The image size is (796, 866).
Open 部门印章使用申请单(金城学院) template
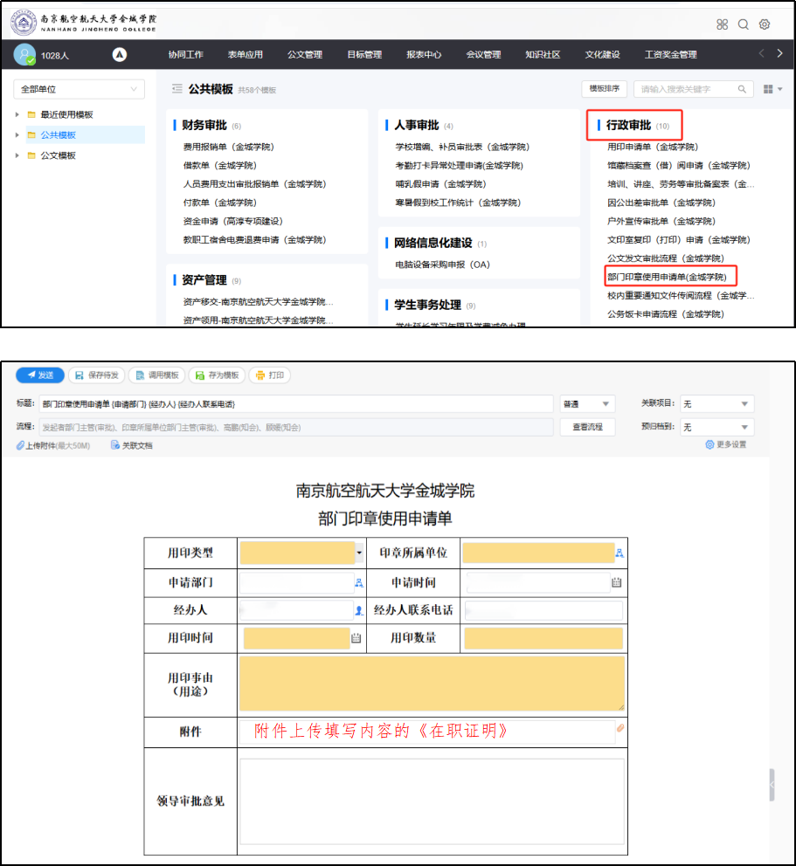click(667, 277)
